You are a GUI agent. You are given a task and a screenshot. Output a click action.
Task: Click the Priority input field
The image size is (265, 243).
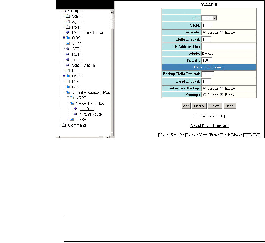coord(207,60)
